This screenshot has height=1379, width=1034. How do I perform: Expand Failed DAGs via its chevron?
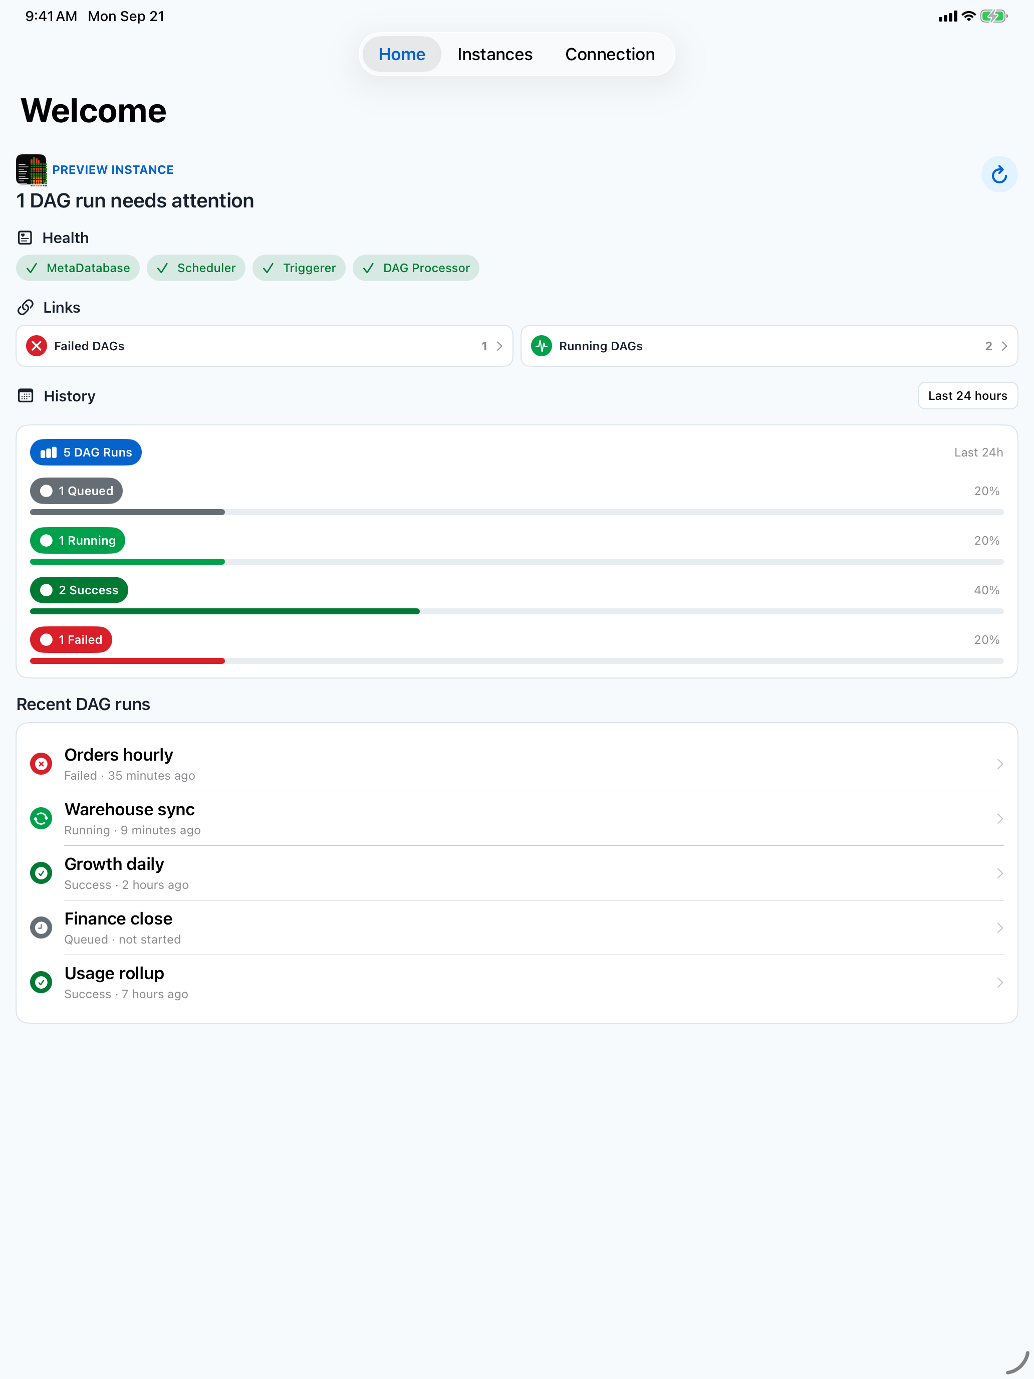point(499,346)
